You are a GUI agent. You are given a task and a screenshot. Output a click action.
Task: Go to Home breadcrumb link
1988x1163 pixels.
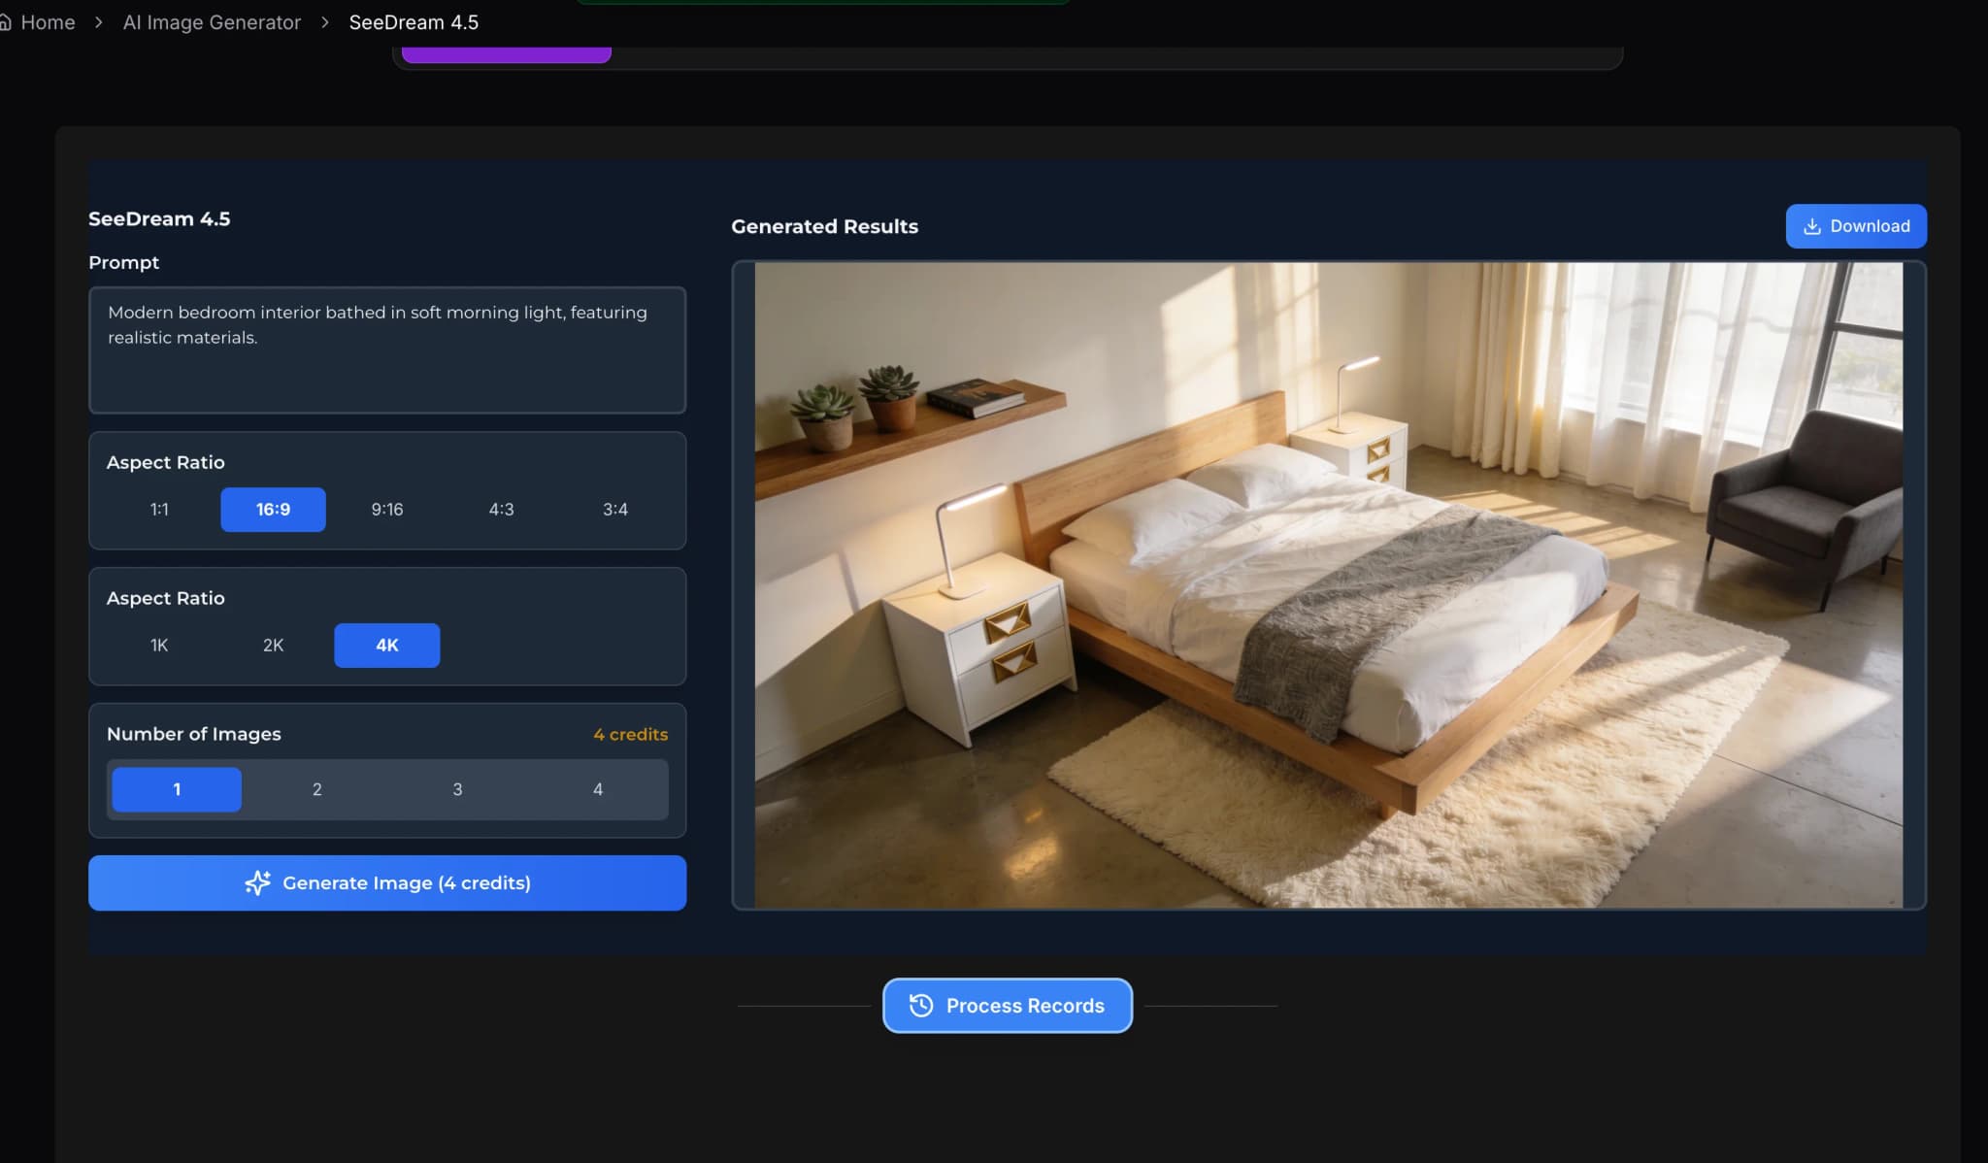pos(48,22)
